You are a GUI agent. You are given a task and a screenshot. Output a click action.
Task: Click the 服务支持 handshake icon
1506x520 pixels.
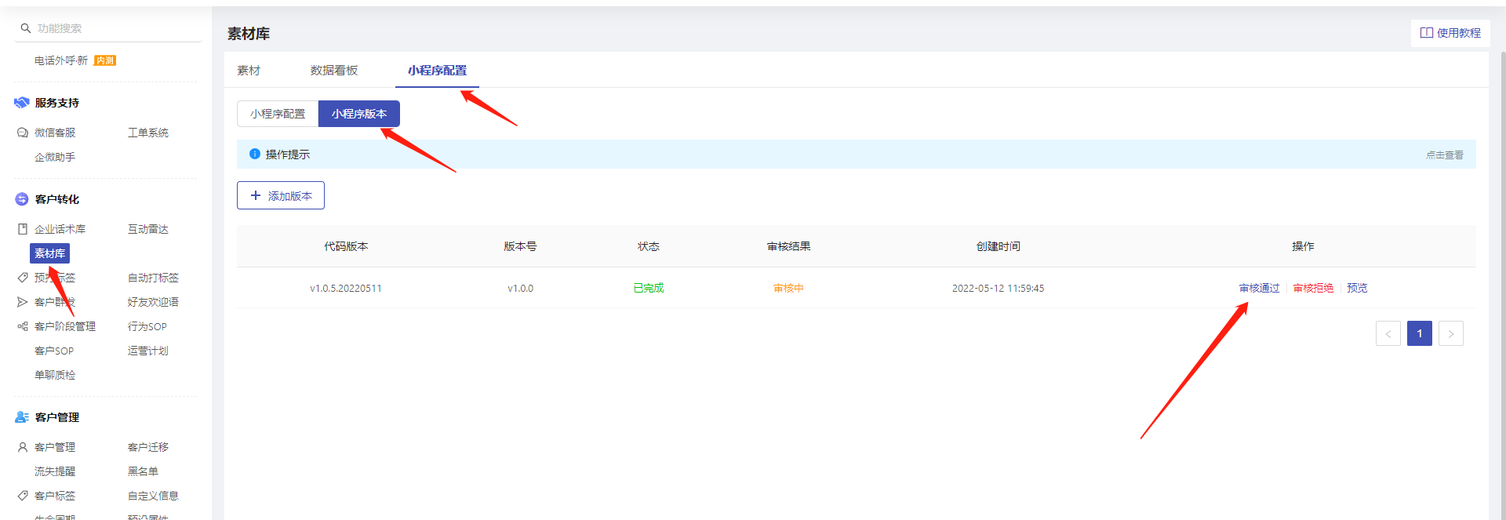(22, 103)
